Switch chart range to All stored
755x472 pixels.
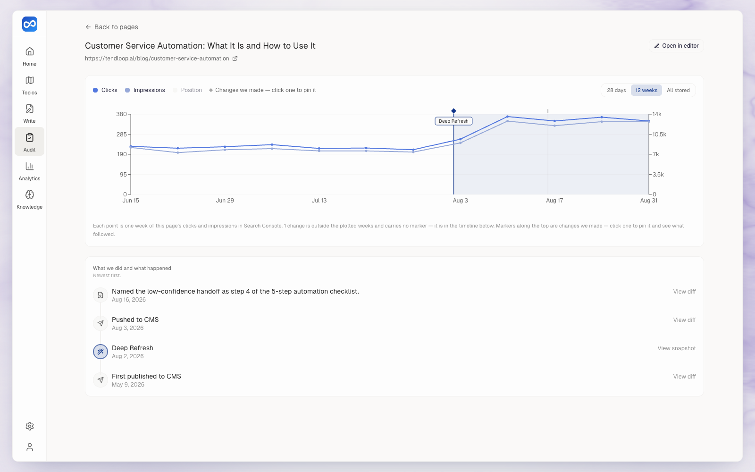coord(678,90)
